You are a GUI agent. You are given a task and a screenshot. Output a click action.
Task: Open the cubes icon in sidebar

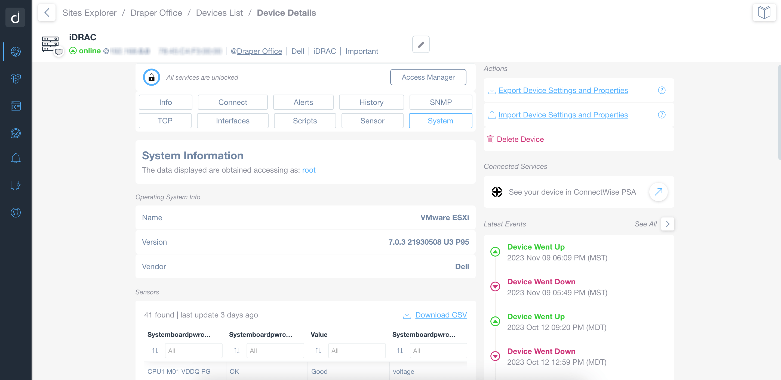point(16,79)
